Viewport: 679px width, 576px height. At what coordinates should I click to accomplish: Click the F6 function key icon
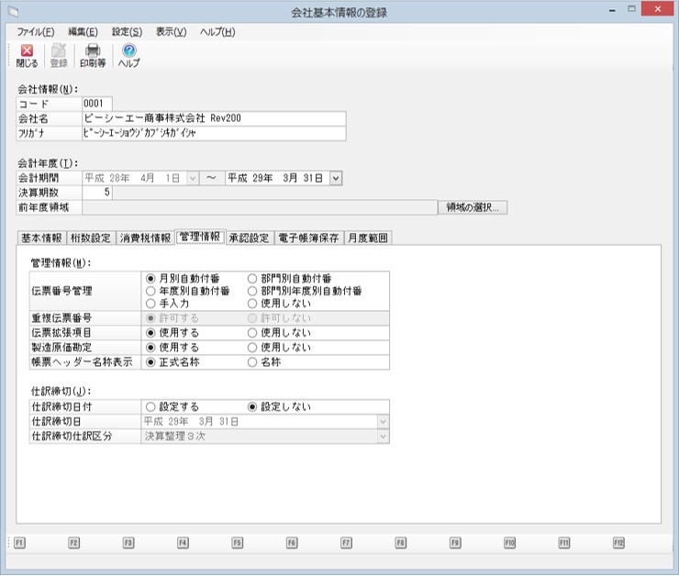pos(292,543)
